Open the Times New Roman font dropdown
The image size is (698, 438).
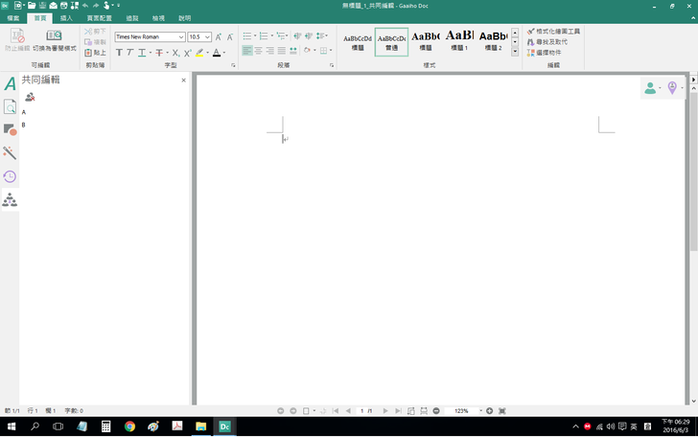[181, 37]
